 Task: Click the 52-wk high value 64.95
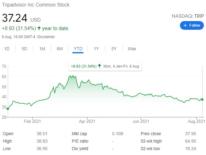click(x=196, y=141)
